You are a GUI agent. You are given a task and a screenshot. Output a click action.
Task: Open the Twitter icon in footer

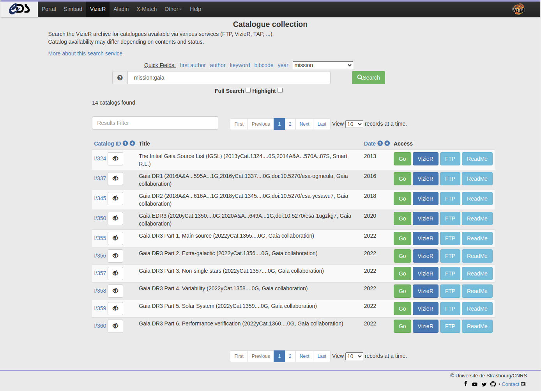click(x=484, y=384)
